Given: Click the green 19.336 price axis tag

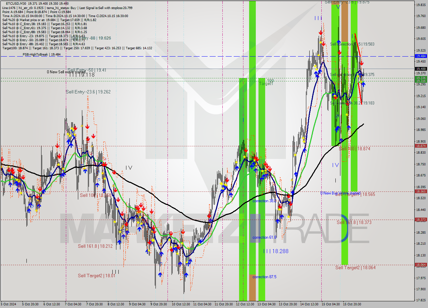Looking at the screenshot, I should [421, 78].
